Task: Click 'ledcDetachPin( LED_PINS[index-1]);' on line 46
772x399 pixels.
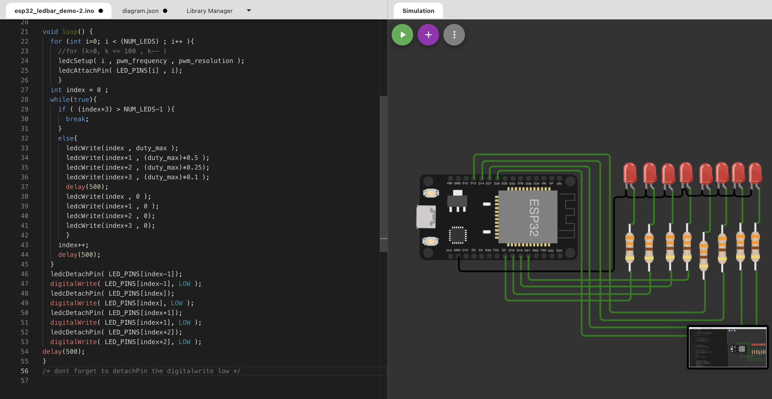Action: 116,274
